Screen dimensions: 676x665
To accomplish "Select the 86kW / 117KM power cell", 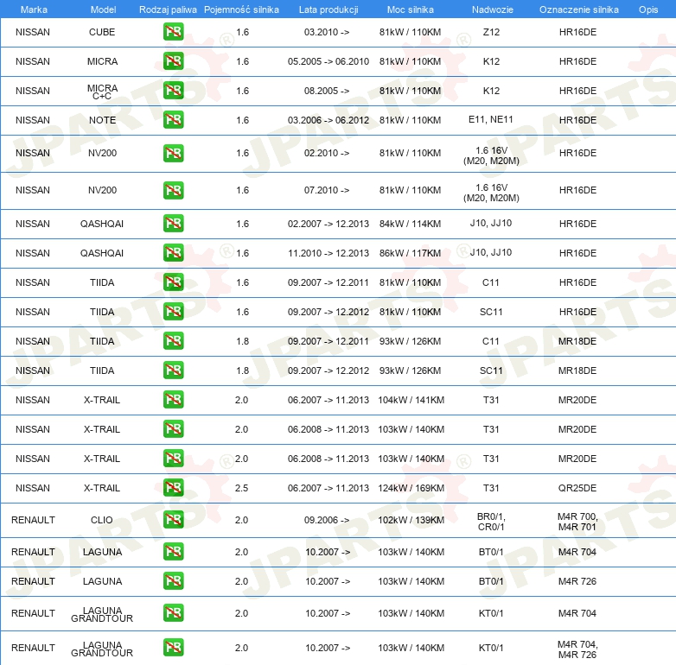I will [411, 253].
